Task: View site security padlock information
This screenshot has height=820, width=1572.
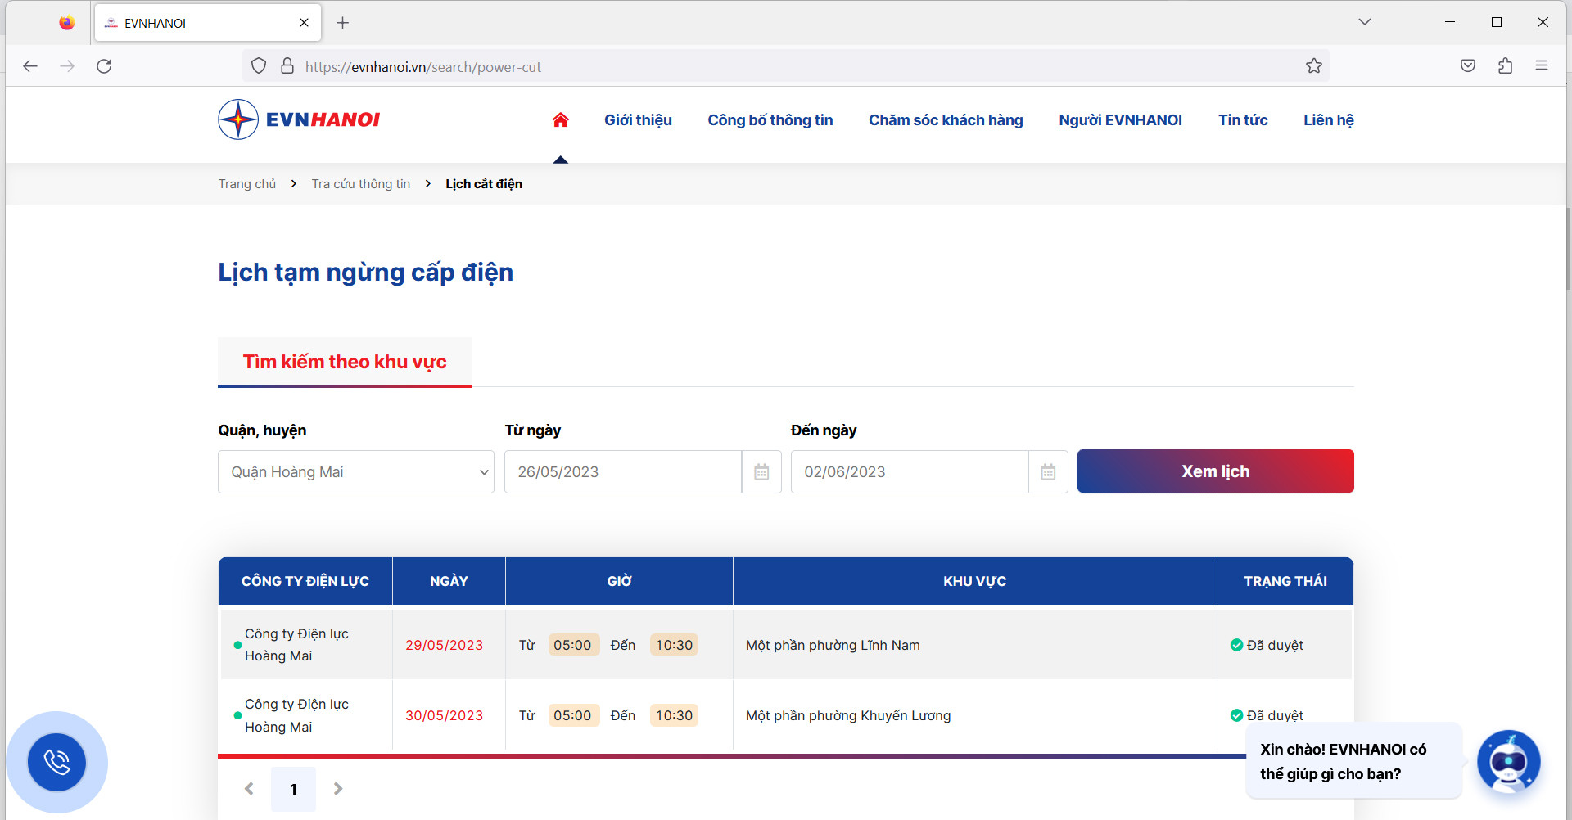Action: pyautogui.click(x=287, y=66)
